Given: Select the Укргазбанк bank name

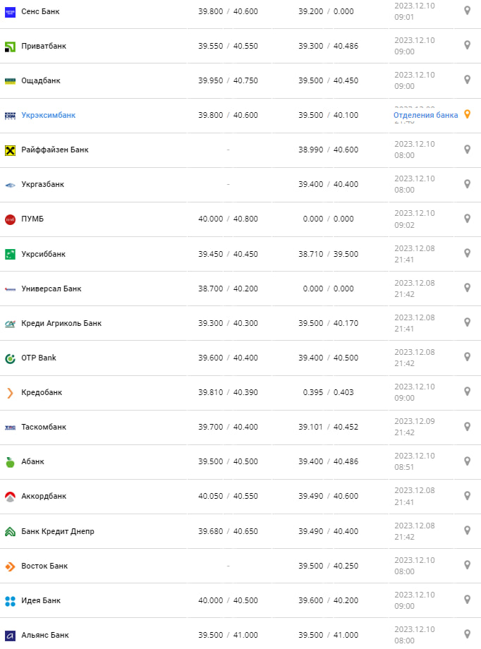Looking at the screenshot, I should pyautogui.click(x=42, y=184).
